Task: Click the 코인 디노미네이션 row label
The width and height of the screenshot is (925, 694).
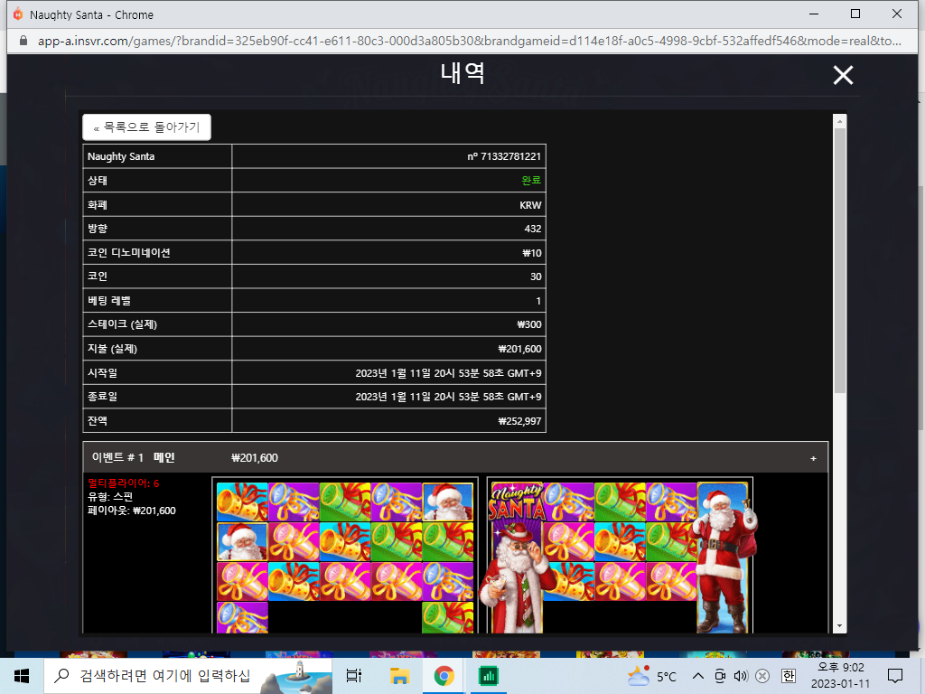Action: (x=128, y=253)
